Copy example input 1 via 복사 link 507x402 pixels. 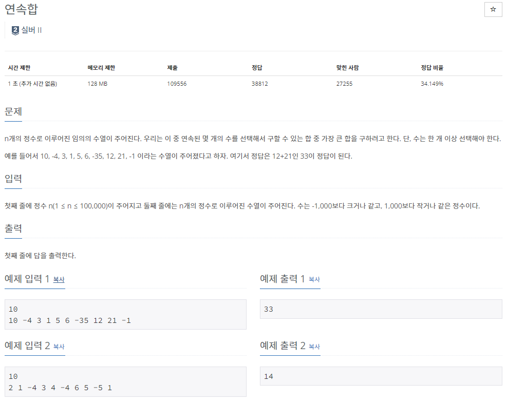tap(59, 279)
